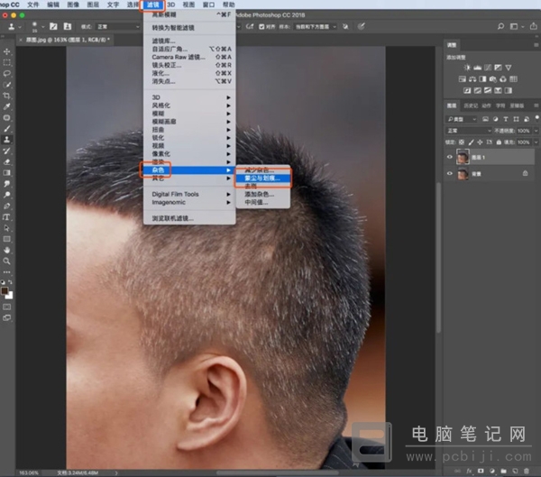Open the layer filter 类型 dropdown
This screenshot has height=477, width=541.
click(x=462, y=119)
